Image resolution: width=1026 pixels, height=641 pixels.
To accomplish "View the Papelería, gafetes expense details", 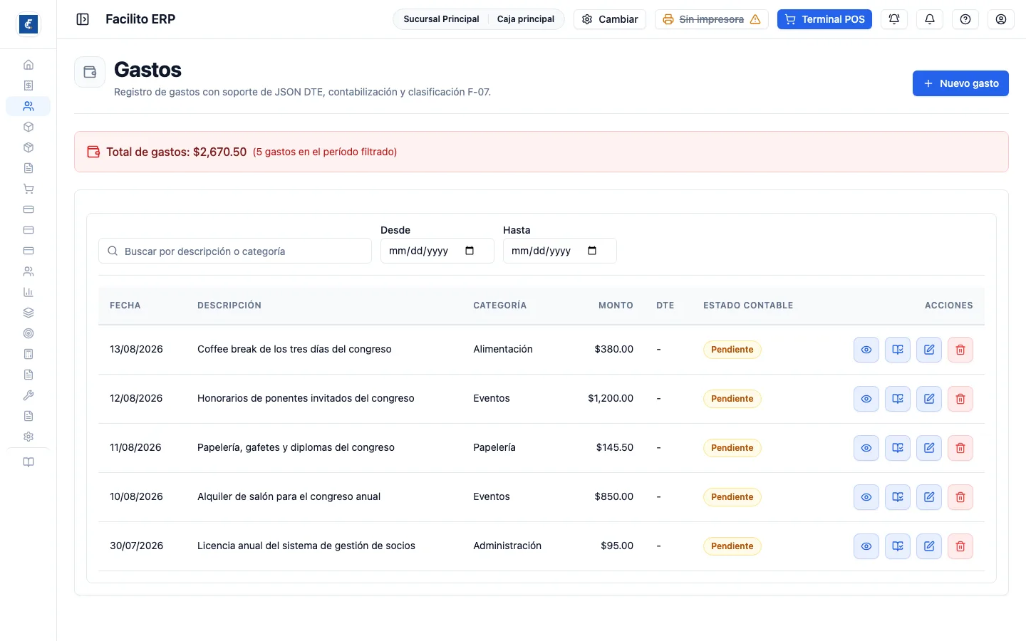I will tap(866, 448).
